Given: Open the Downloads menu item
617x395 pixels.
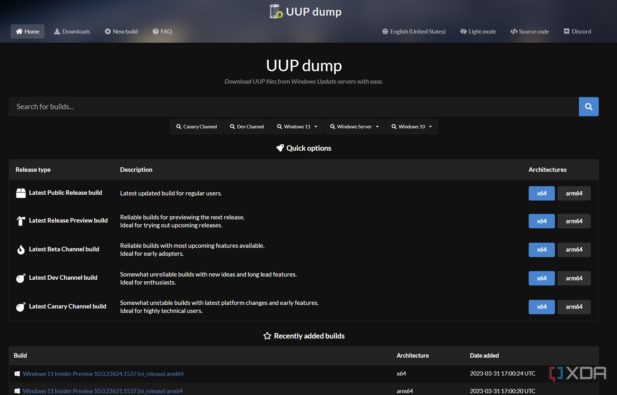Looking at the screenshot, I should tap(72, 31).
